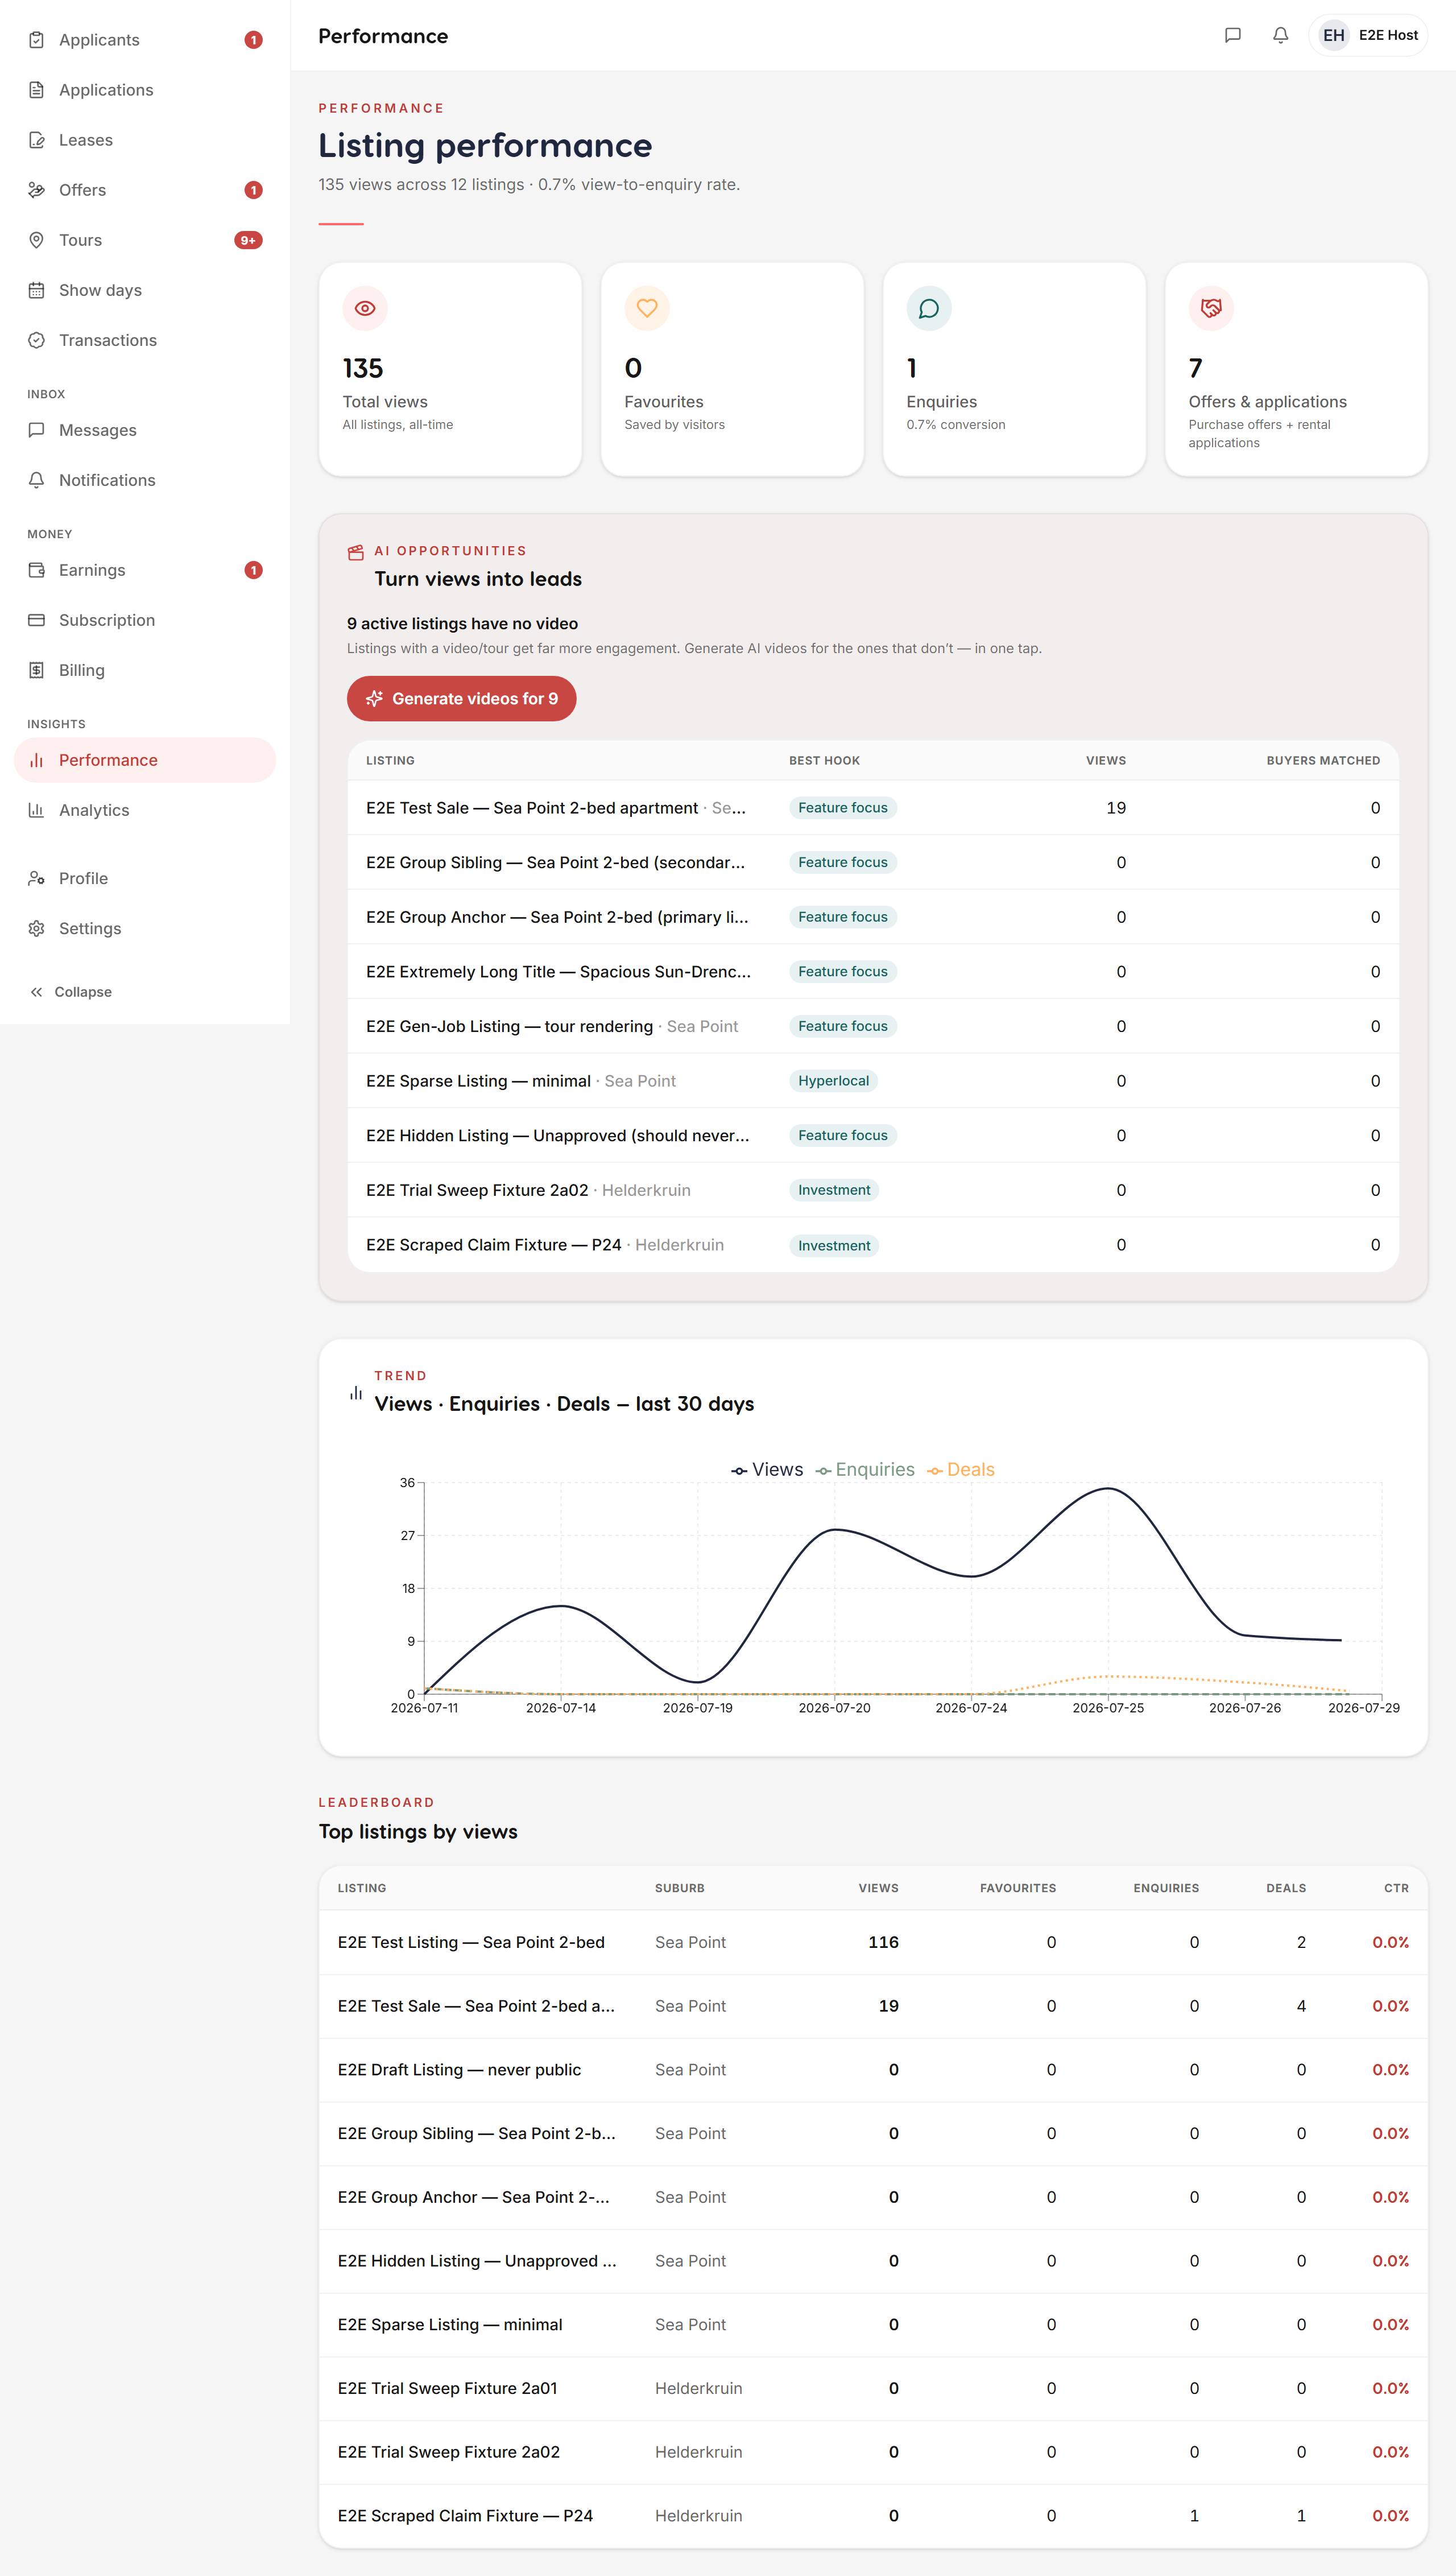Click the Views column header in opportunities table

click(1106, 761)
